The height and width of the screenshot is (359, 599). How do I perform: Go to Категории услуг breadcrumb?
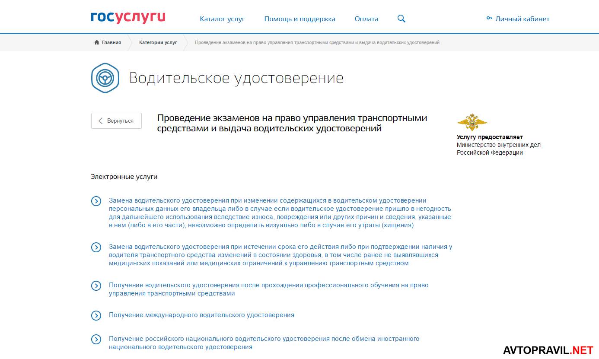(158, 42)
